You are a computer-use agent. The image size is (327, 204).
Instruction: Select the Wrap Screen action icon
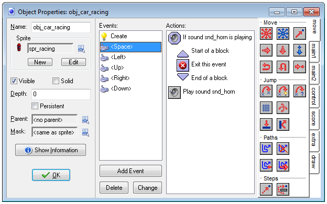point(283,108)
